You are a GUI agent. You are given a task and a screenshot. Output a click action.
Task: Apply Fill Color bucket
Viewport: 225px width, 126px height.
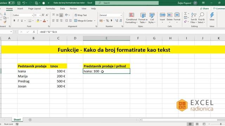[38, 21]
